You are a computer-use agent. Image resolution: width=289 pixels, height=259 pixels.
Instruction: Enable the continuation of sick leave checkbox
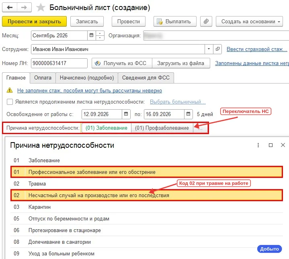pyautogui.click(x=10, y=102)
